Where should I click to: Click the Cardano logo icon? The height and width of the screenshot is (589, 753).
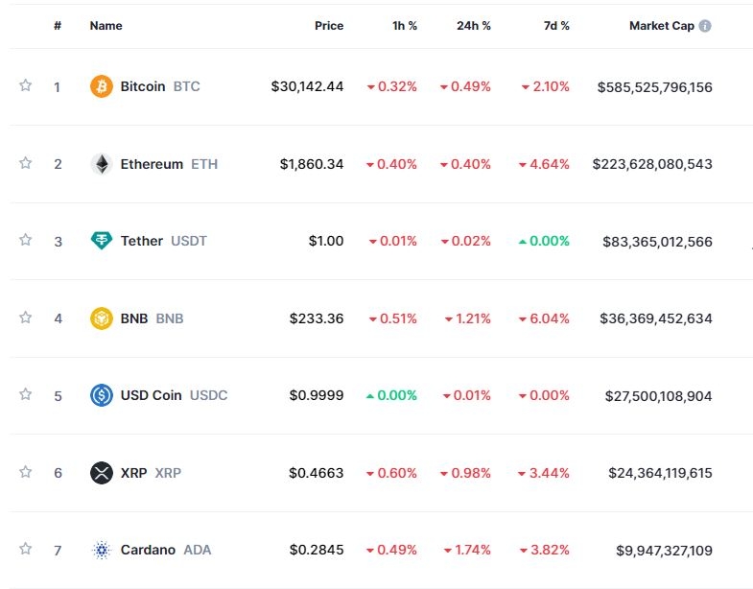click(x=101, y=550)
